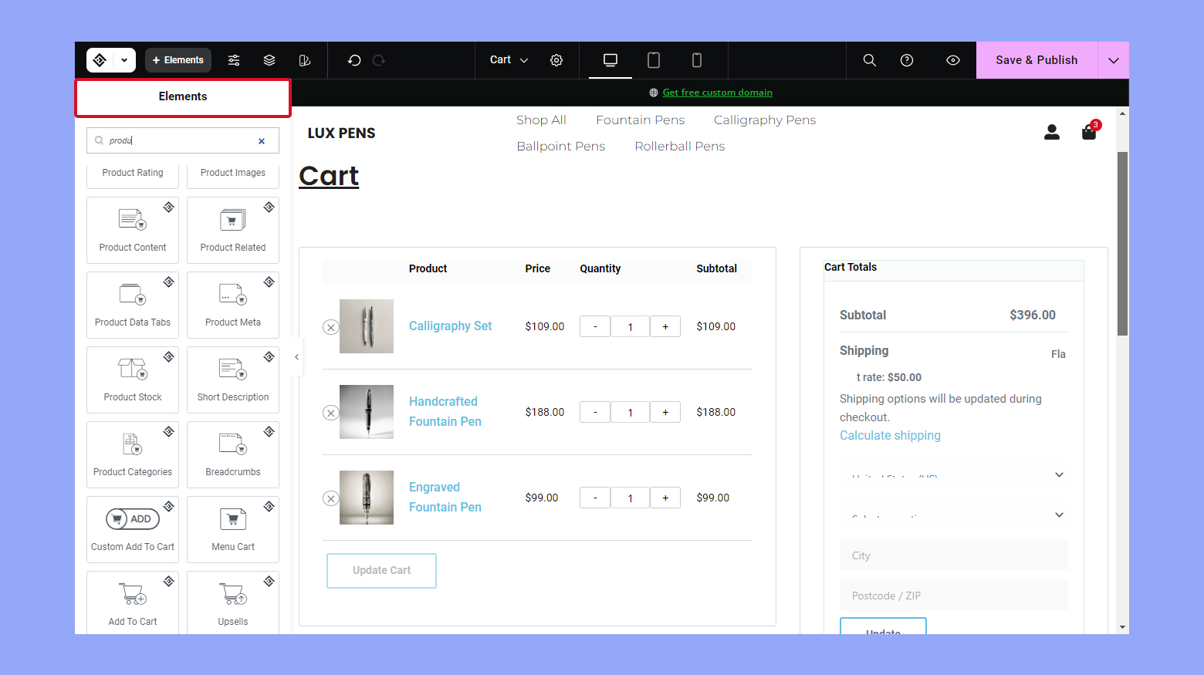Open the theme styles palette icon
The width and height of the screenshot is (1204, 675).
(x=304, y=59)
